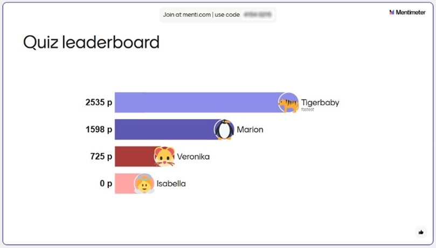Select Isabella's angel avatar
The height and width of the screenshot is (248, 436).
click(144, 183)
